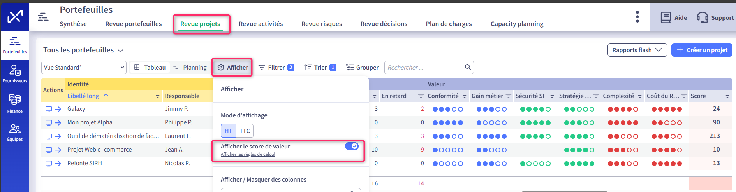Open the Afficher les règles de calcul link
This screenshot has width=736, height=192.
coord(248,154)
